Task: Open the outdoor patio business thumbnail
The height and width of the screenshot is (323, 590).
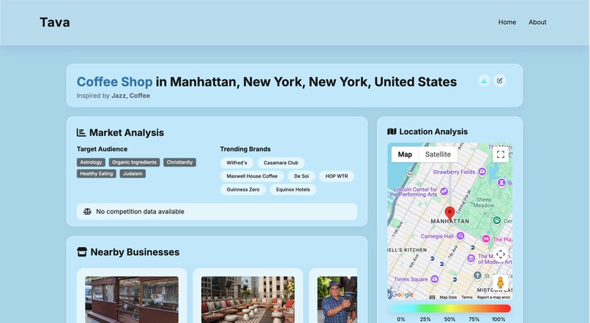Action: pos(132,300)
